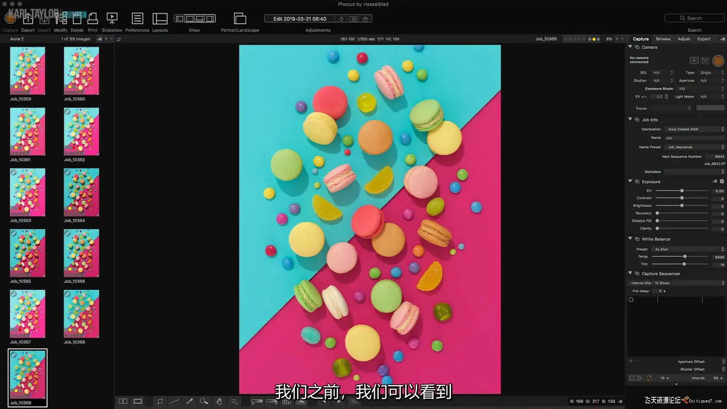Toggle Portrait/Landscape orientation
Image resolution: width=727 pixels, height=409 pixels.
coord(240,19)
